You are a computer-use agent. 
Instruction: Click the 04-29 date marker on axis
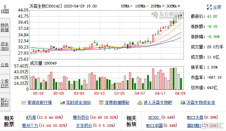(x=180, y=93)
